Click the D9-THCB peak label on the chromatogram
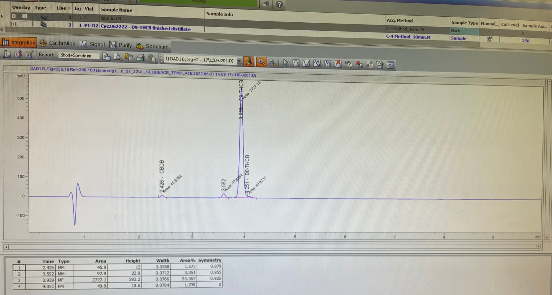Viewport: 552px width, 295px height. point(241,100)
